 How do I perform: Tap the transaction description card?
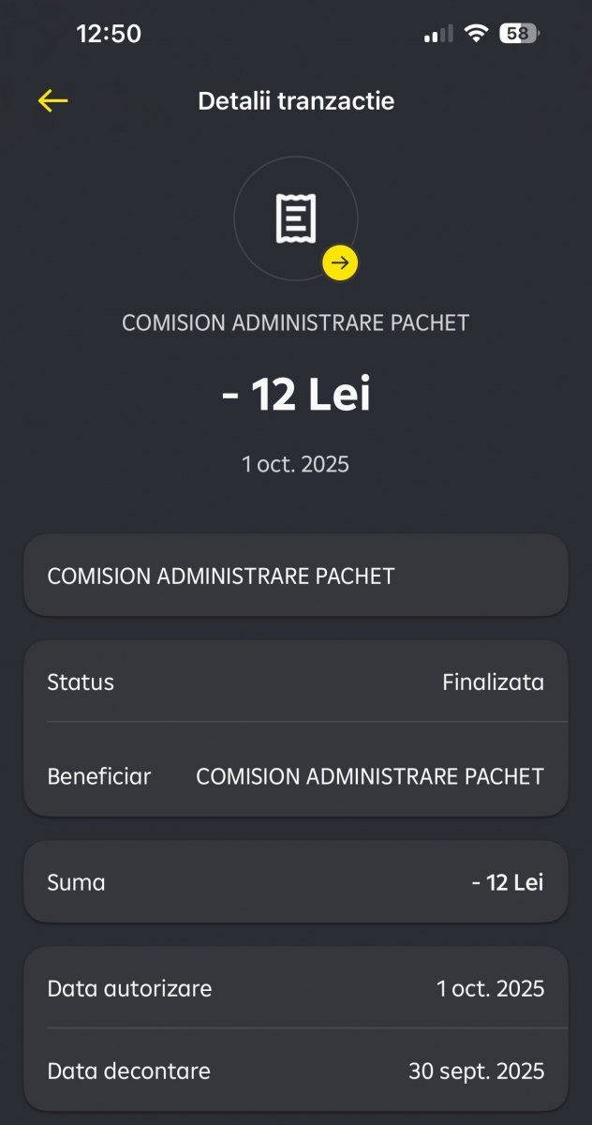296,576
